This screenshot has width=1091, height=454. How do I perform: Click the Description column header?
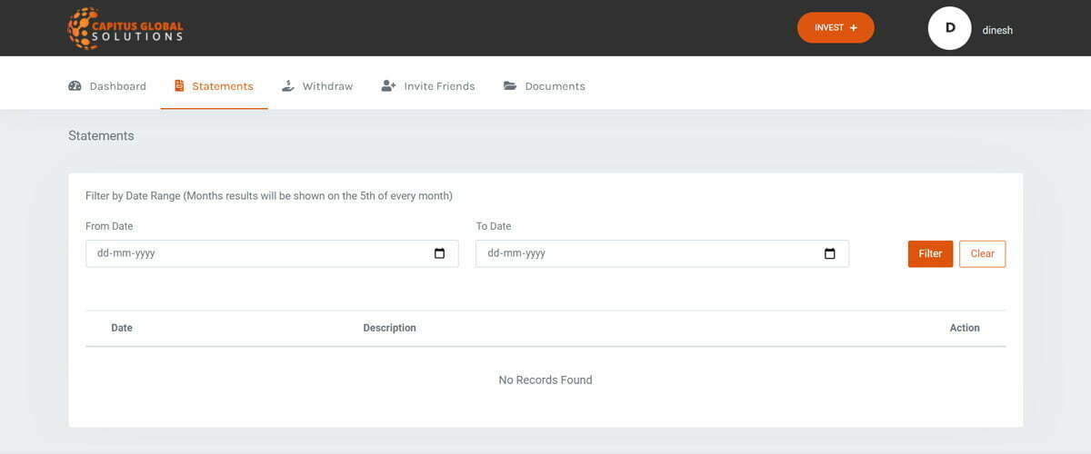click(x=389, y=328)
